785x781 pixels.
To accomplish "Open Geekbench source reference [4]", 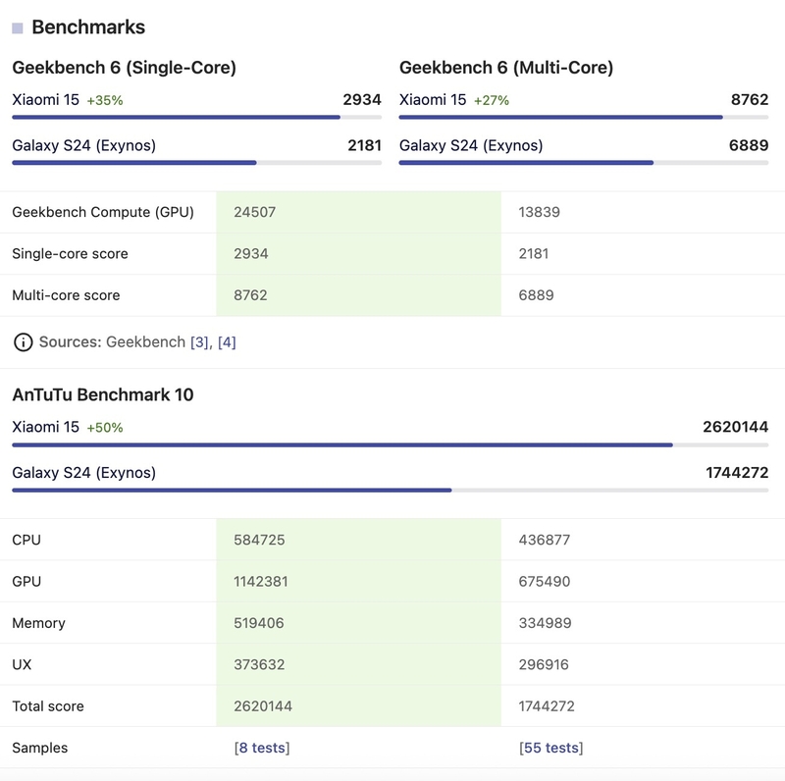I will click(227, 342).
